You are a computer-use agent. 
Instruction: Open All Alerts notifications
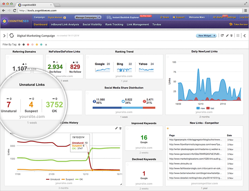click(218, 17)
